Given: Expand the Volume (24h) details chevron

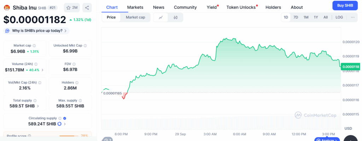Looking at the screenshot, I should click(x=42, y=70).
